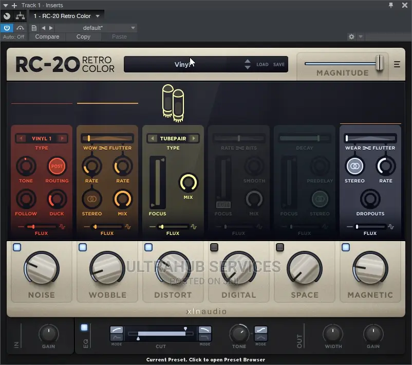Click the FOLLOW knob
Viewport: 412px width, 365px height.
click(26, 199)
